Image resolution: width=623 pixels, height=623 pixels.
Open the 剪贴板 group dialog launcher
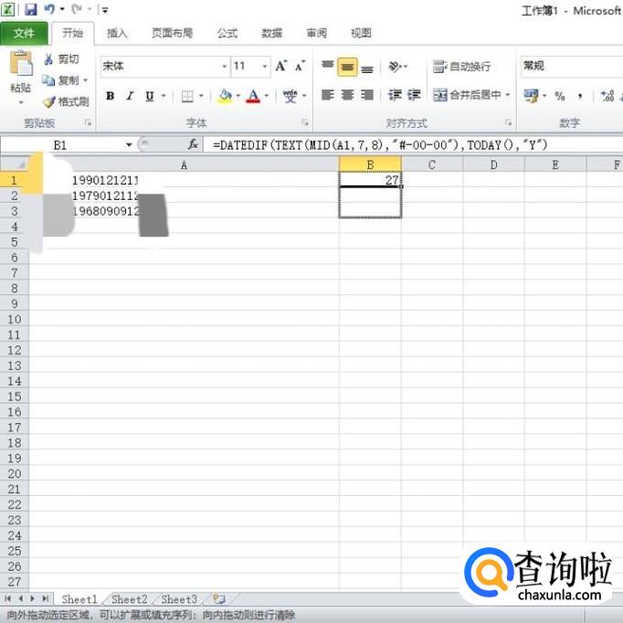tap(88, 122)
